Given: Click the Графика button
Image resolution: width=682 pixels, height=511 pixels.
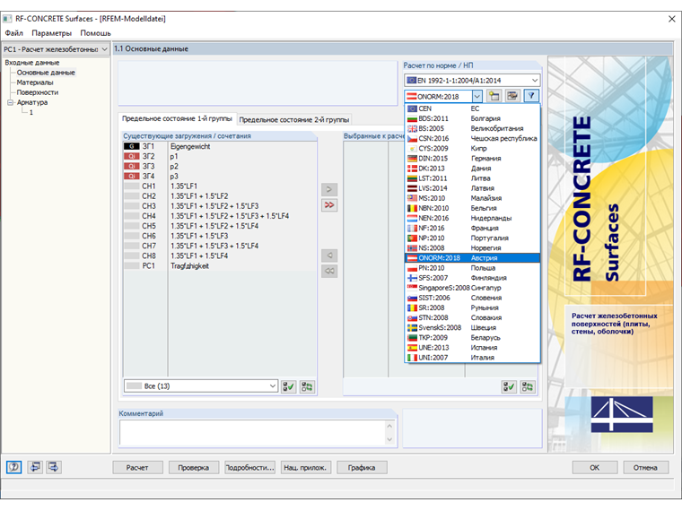Looking at the screenshot, I should click(x=362, y=468).
